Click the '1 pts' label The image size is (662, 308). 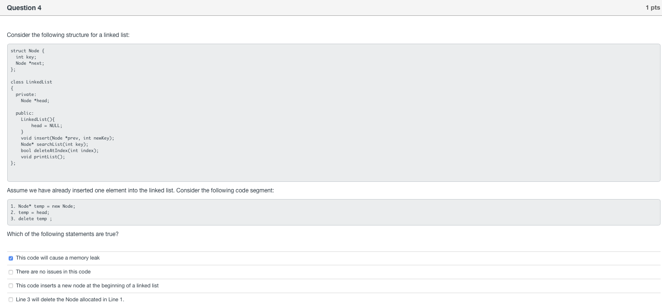coord(652,8)
